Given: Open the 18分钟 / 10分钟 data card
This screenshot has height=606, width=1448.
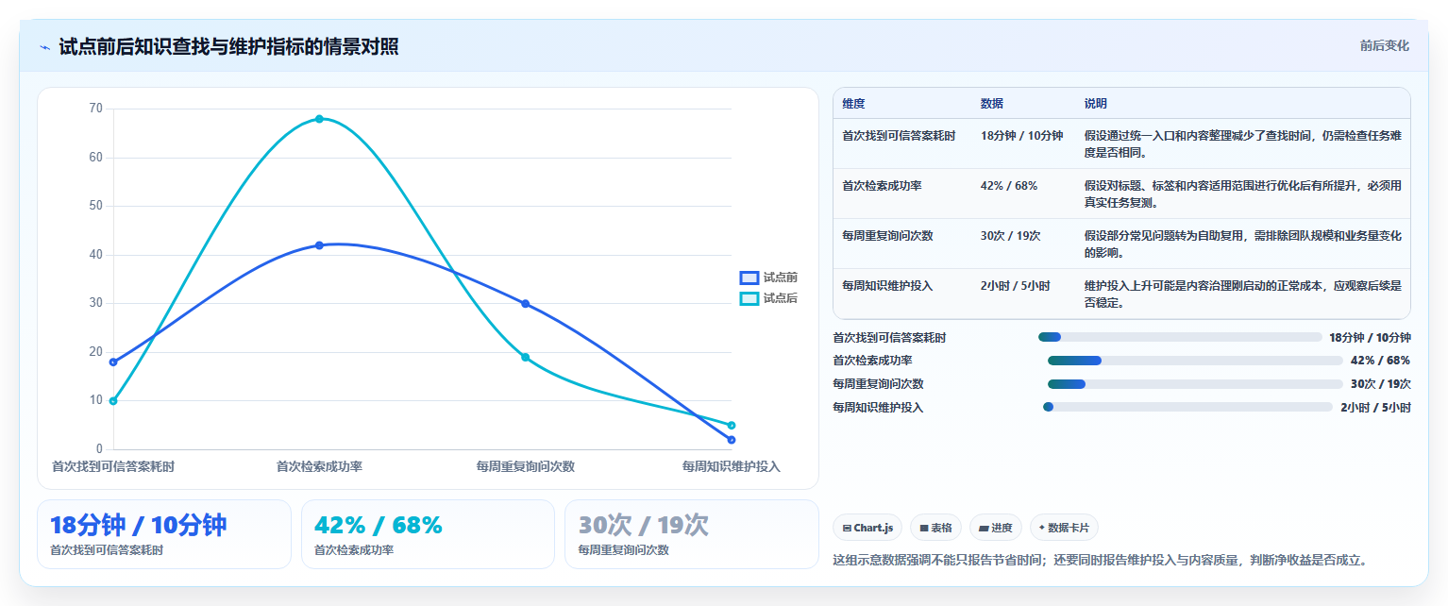Looking at the screenshot, I should [164, 534].
